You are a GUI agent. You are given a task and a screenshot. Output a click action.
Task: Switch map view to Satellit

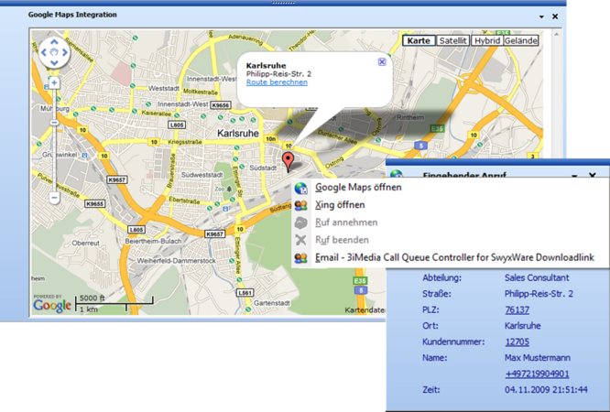coord(452,40)
